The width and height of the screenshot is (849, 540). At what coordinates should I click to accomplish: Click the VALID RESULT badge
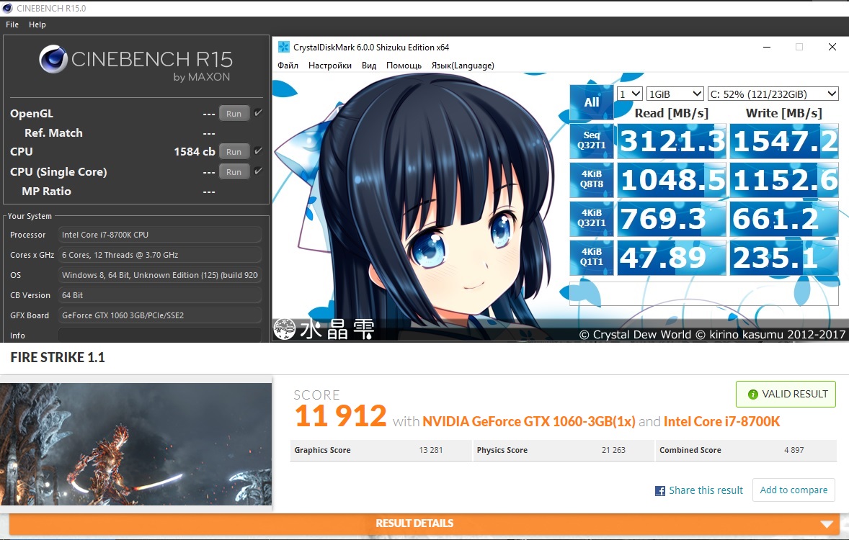tap(786, 395)
